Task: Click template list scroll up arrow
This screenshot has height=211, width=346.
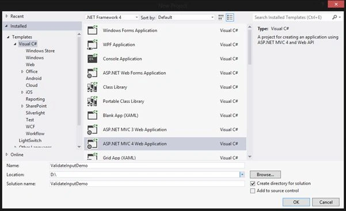Action: point(250,27)
